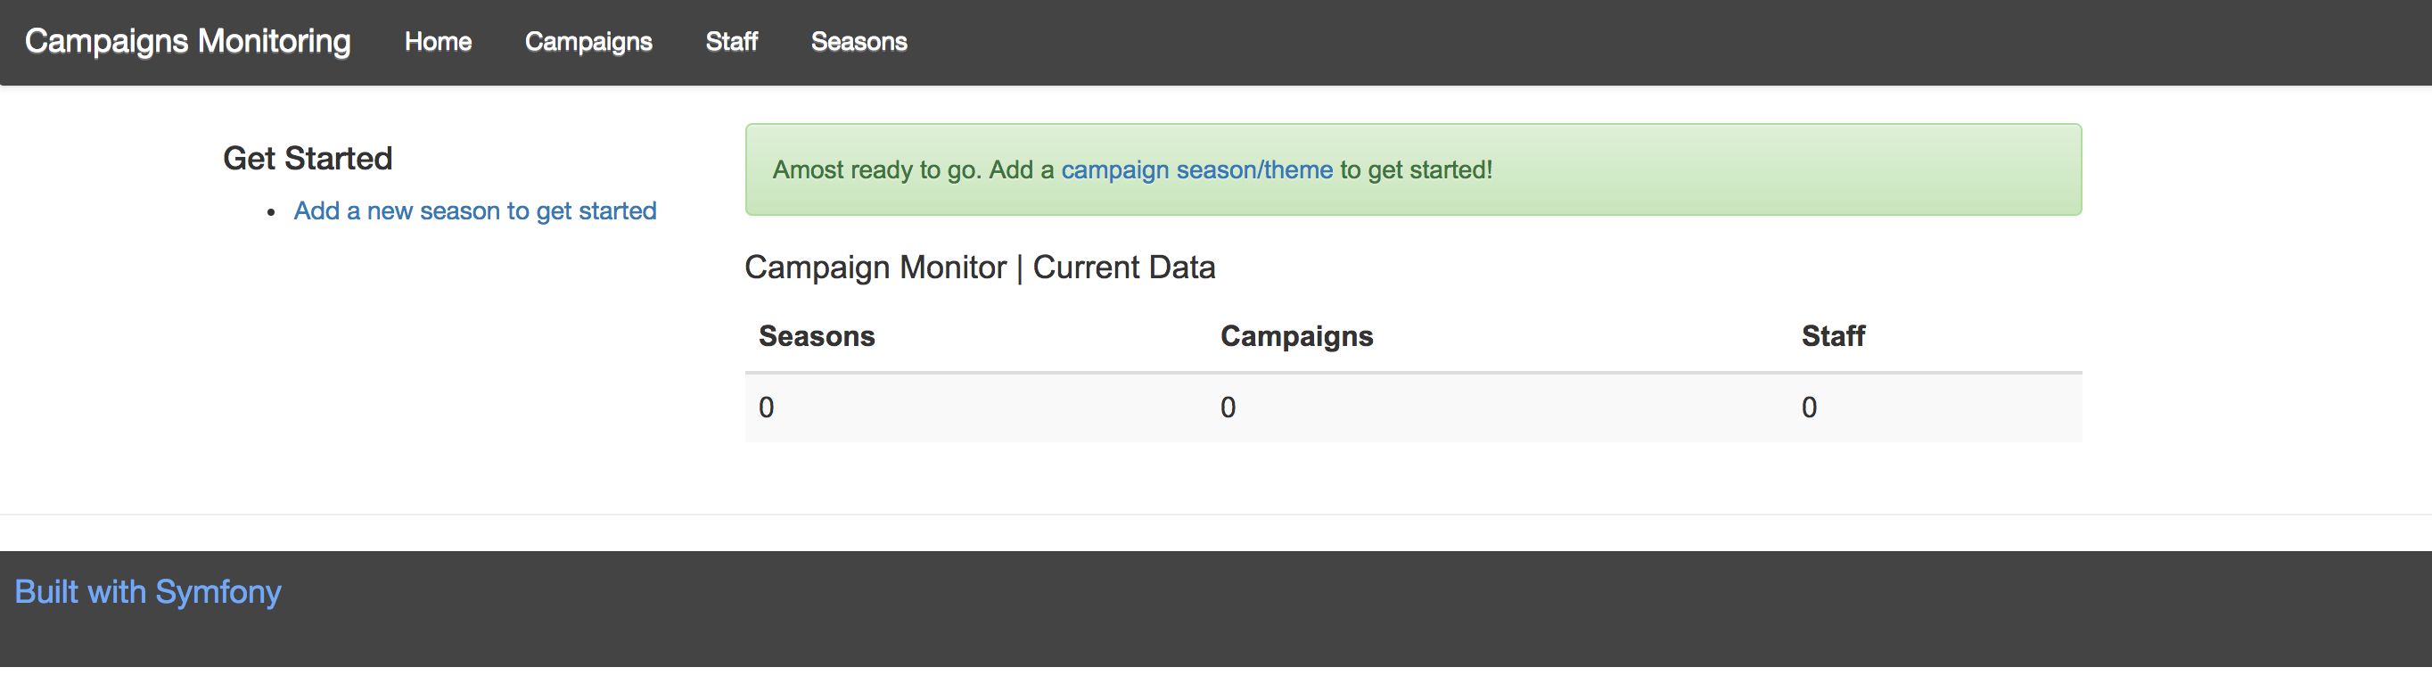Click 'Add a new season to get started'
2432x692 pixels.
point(475,210)
